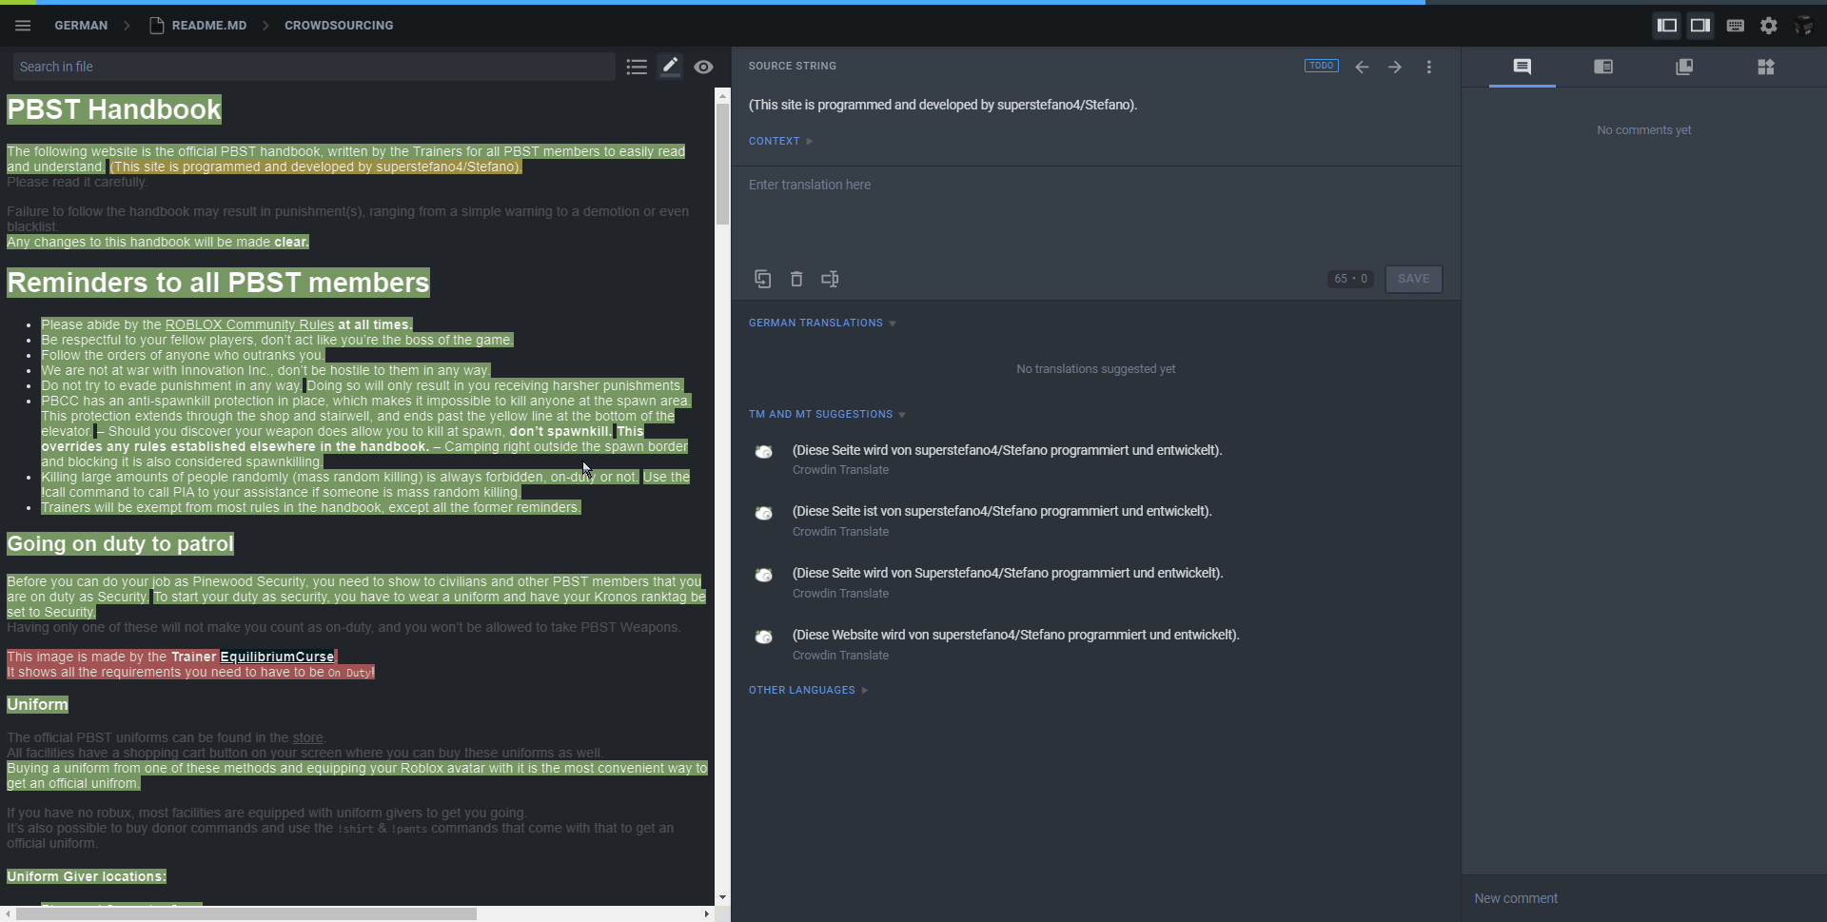This screenshot has width=1827, height=922.
Task: Focus the Search in file field
Action: [314, 67]
